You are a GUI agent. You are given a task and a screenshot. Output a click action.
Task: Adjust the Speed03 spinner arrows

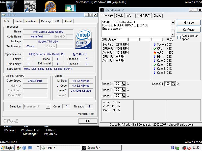point(123,96)
